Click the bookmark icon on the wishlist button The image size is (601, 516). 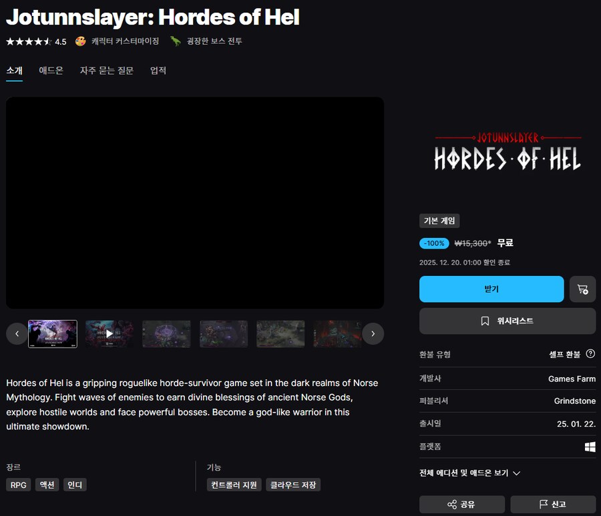[485, 321]
